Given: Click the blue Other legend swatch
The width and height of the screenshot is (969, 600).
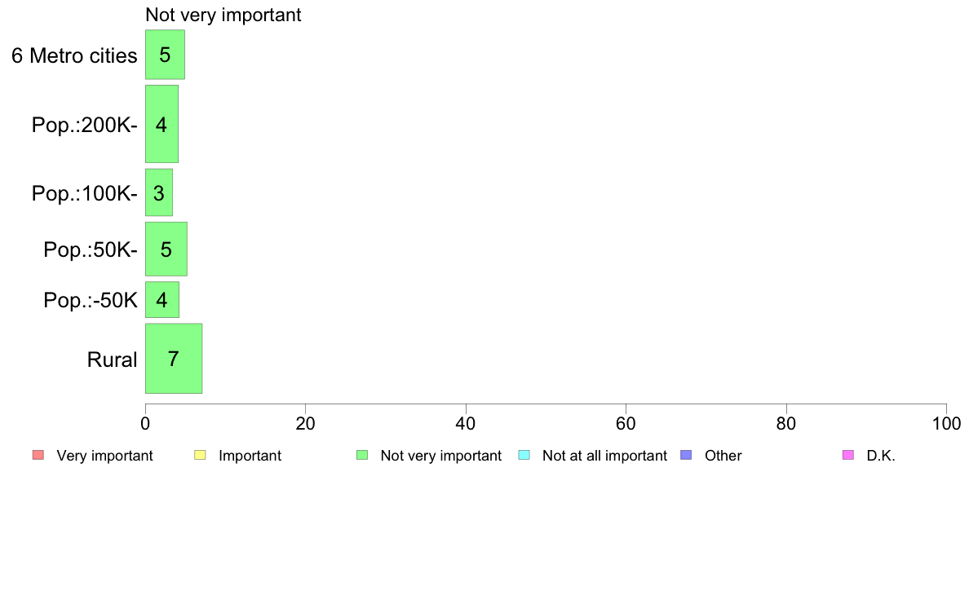Looking at the screenshot, I should click(686, 456).
